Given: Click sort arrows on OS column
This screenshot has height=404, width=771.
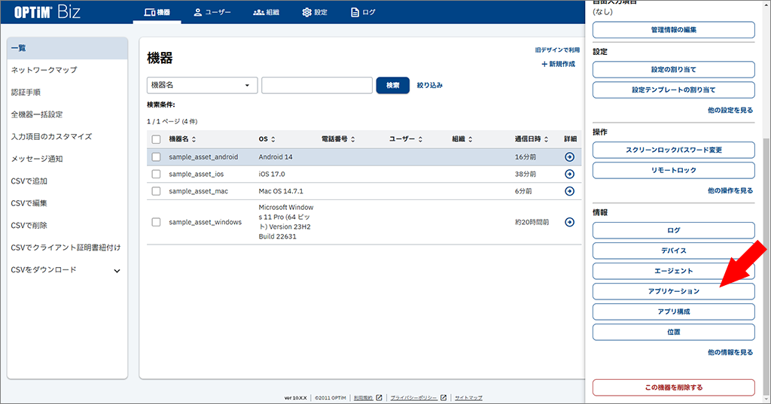Looking at the screenshot, I should [273, 140].
